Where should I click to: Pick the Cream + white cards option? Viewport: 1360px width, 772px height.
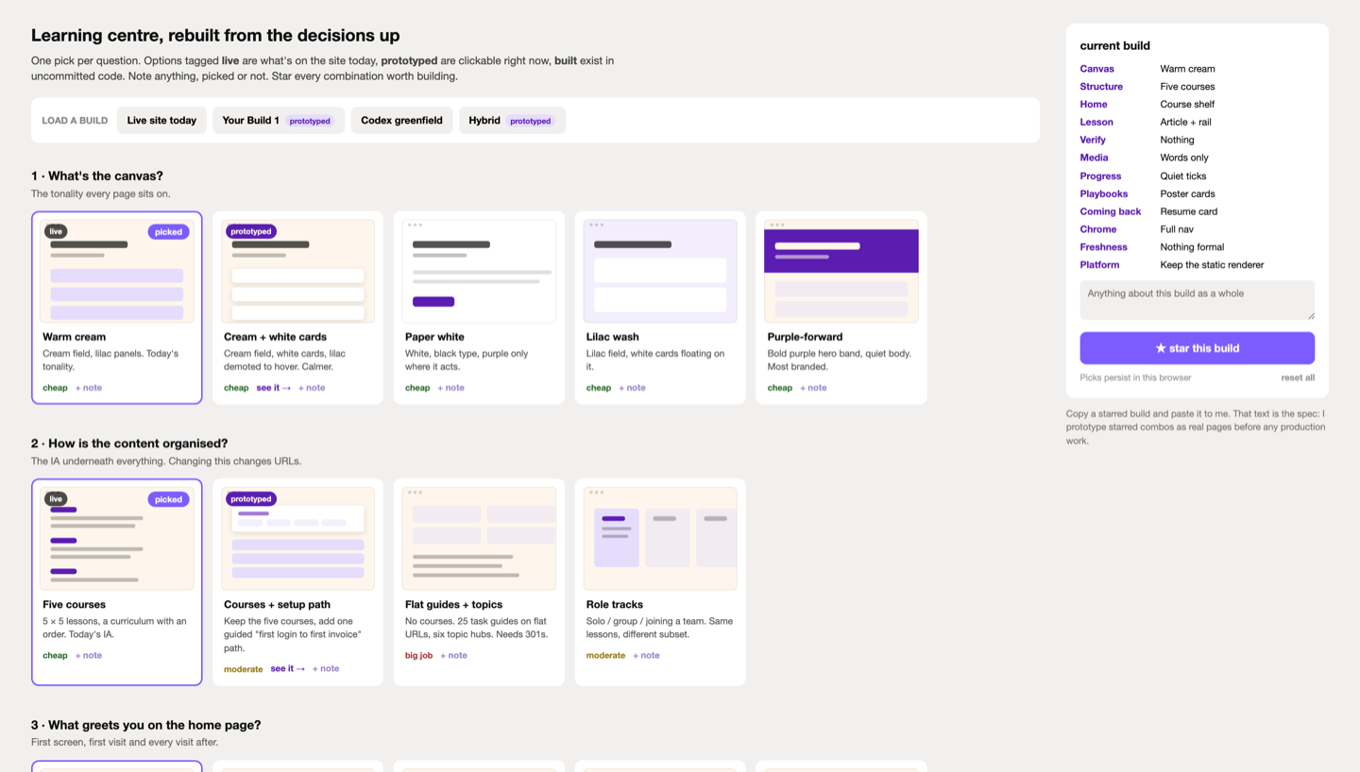point(298,308)
